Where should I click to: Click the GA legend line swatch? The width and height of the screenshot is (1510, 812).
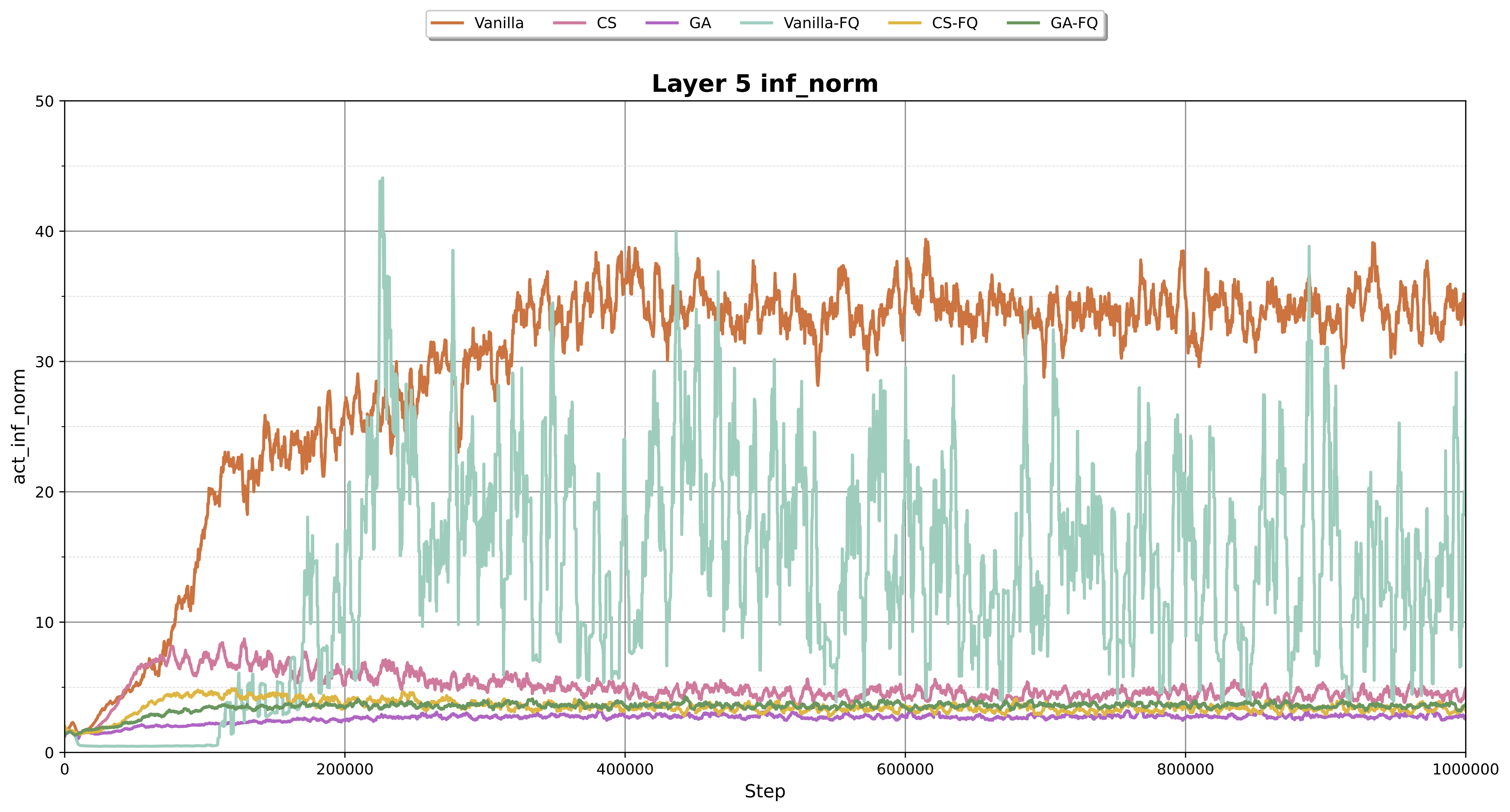[x=662, y=23]
